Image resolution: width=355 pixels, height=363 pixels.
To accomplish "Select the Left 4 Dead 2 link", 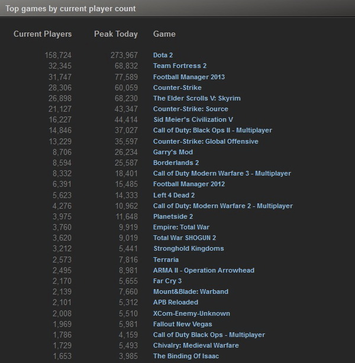I will pyautogui.click(x=174, y=195).
